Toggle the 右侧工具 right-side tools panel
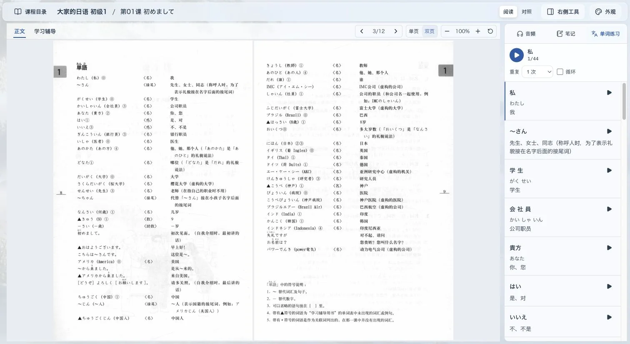The width and height of the screenshot is (630, 344). click(x=563, y=12)
